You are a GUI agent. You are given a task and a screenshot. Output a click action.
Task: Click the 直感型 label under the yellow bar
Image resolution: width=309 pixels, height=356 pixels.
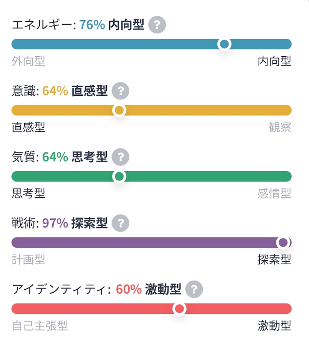28,127
